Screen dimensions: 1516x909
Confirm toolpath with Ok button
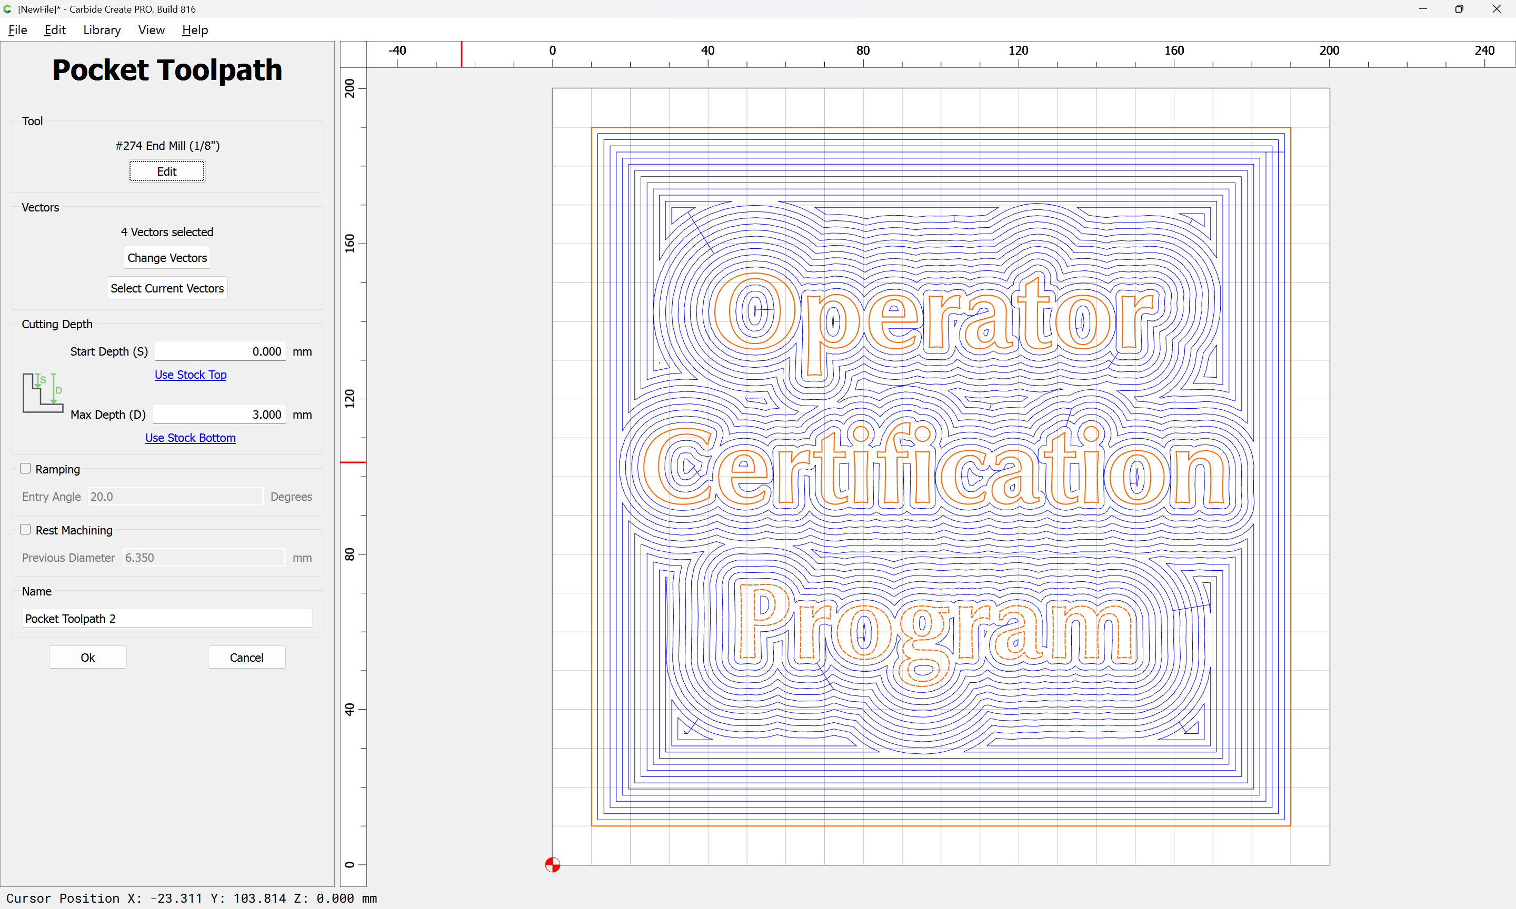pyautogui.click(x=87, y=657)
